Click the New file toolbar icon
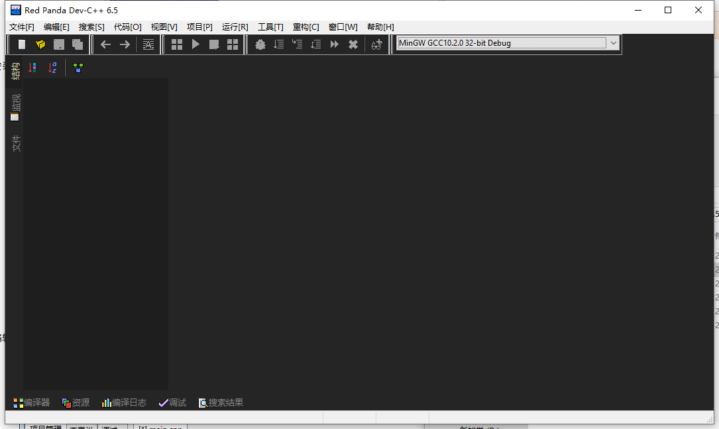This screenshot has height=429, width=719. tap(22, 44)
